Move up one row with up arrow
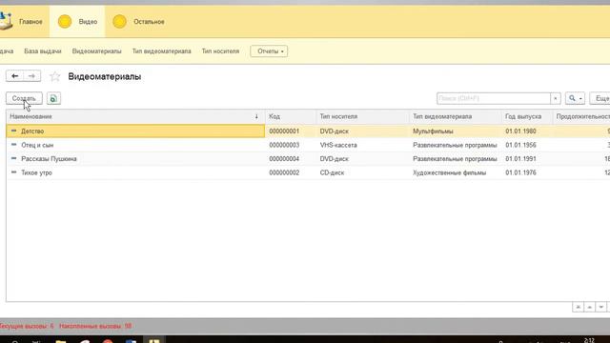This screenshot has width=610, height=343. tap(589, 307)
